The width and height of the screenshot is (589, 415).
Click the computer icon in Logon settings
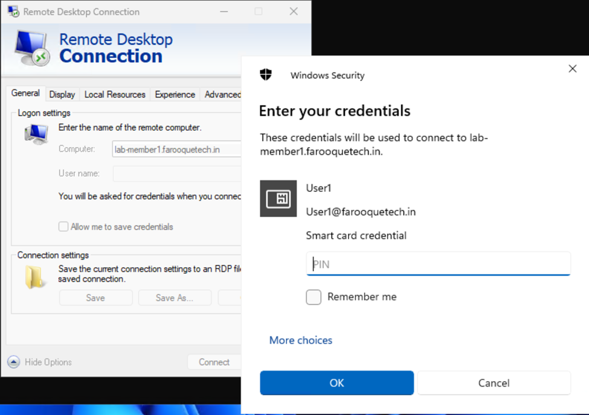click(x=36, y=135)
